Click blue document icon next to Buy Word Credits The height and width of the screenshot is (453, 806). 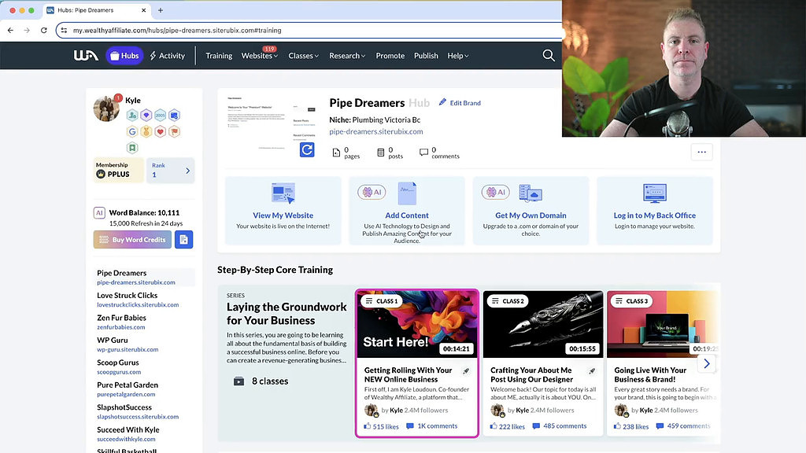184,239
